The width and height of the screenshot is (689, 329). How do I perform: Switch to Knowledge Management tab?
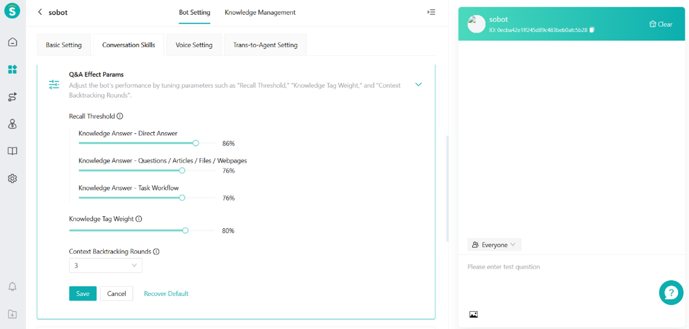(x=260, y=12)
